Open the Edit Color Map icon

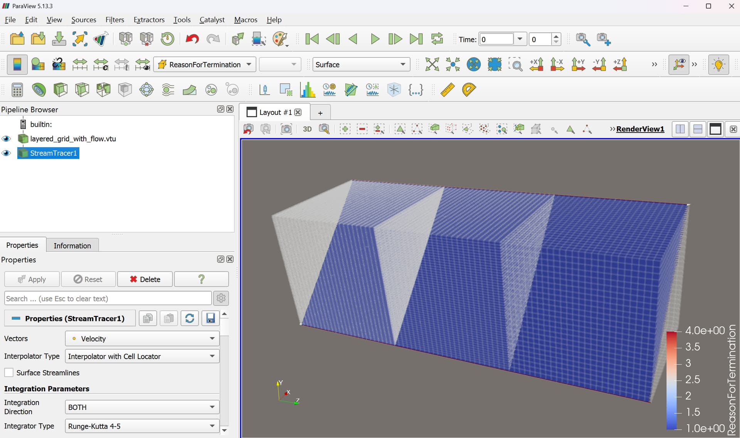point(38,64)
